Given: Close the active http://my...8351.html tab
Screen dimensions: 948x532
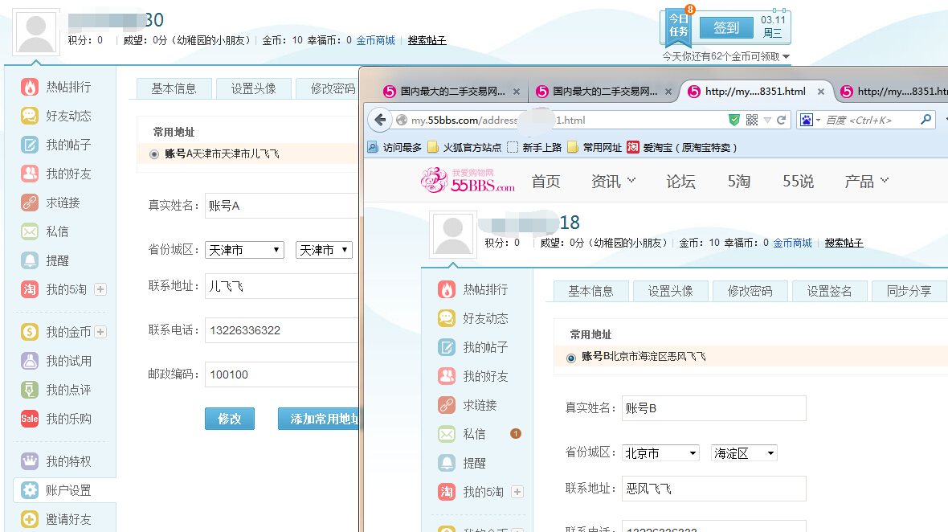Looking at the screenshot, I should coord(821,92).
